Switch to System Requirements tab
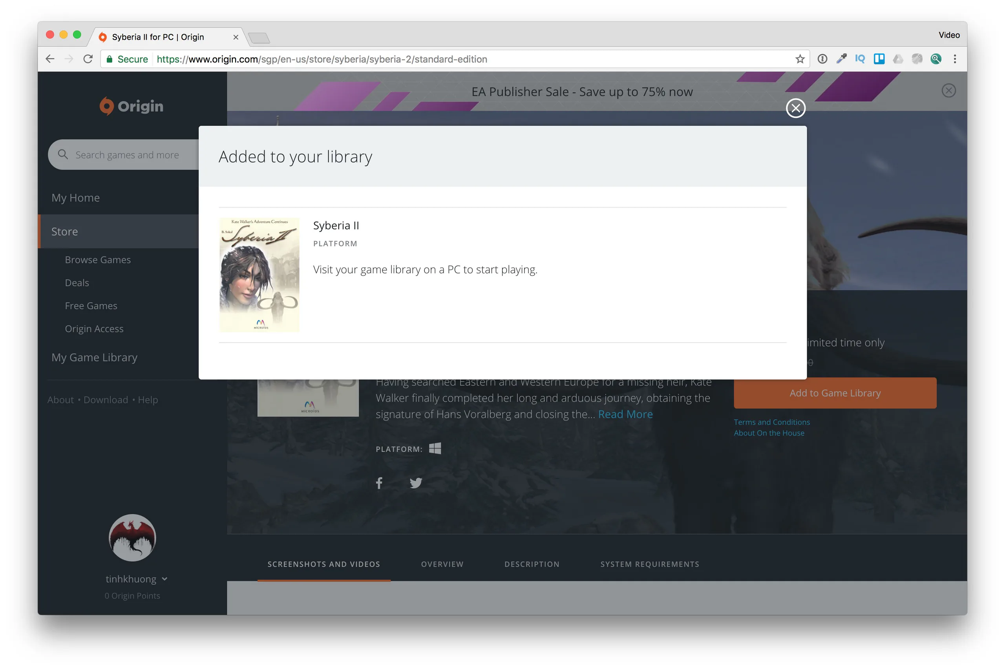This screenshot has height=669, width=1005. tap(649, 564)
